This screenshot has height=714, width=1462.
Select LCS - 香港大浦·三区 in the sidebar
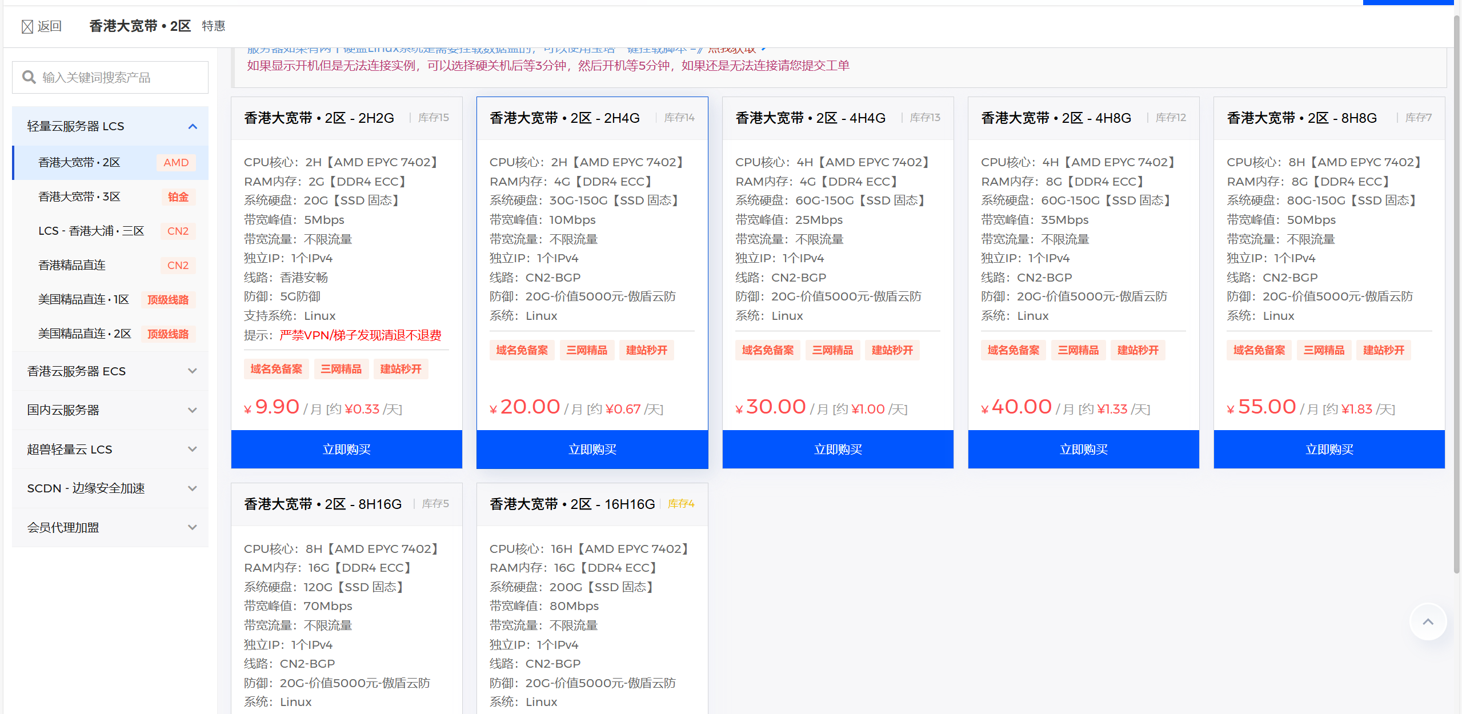pos(90,231)
